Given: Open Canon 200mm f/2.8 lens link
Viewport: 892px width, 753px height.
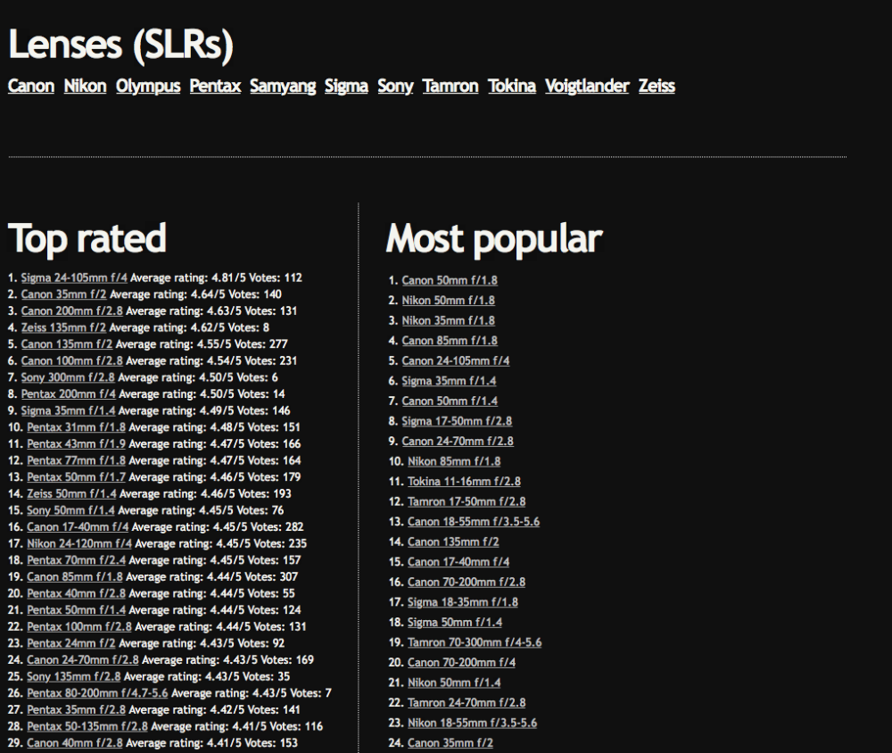Looking at the screenshot, I should coord(71,310).
